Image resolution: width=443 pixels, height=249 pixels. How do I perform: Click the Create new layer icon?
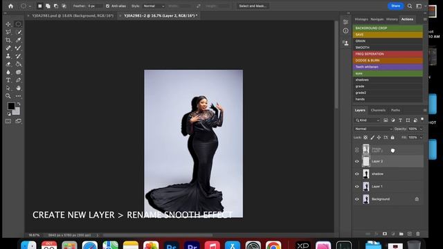(x=410, y=234)
